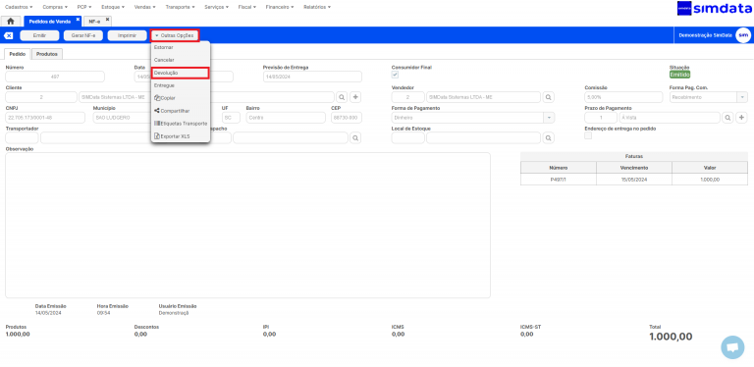
Task: Open Transporte menu
Action: coord(180,7)
